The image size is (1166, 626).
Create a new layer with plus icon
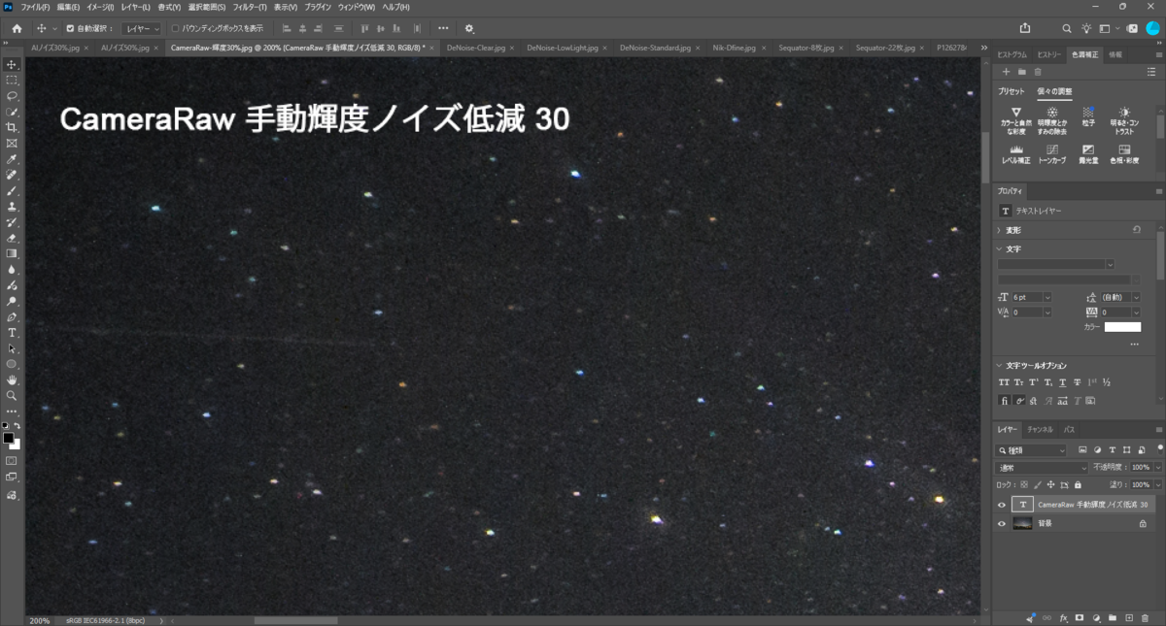(1128, 617)
